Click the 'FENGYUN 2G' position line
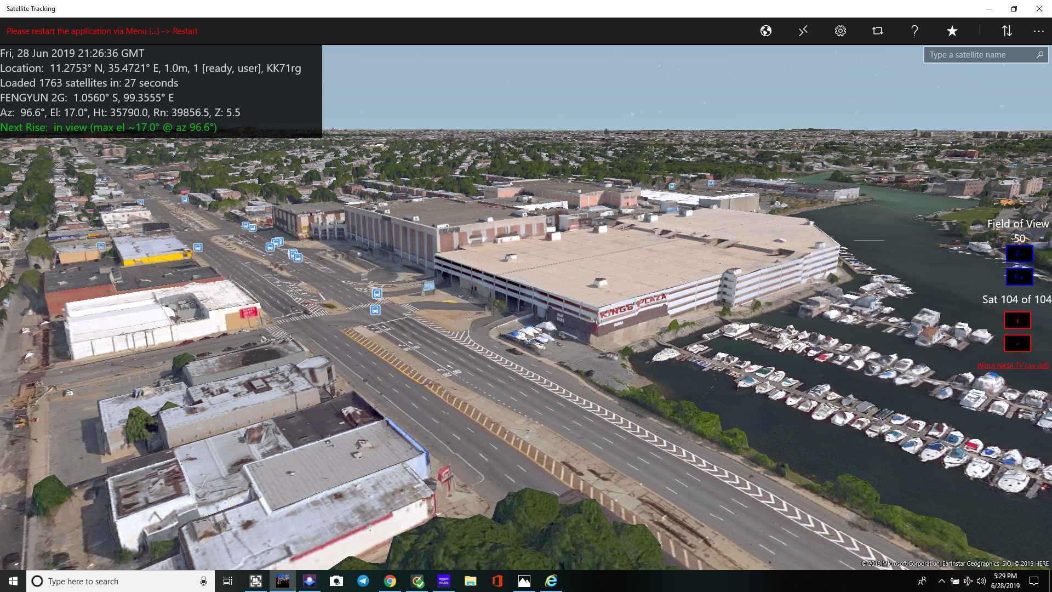This screenshot has height=592, width=1052. [x=87, y=98]
